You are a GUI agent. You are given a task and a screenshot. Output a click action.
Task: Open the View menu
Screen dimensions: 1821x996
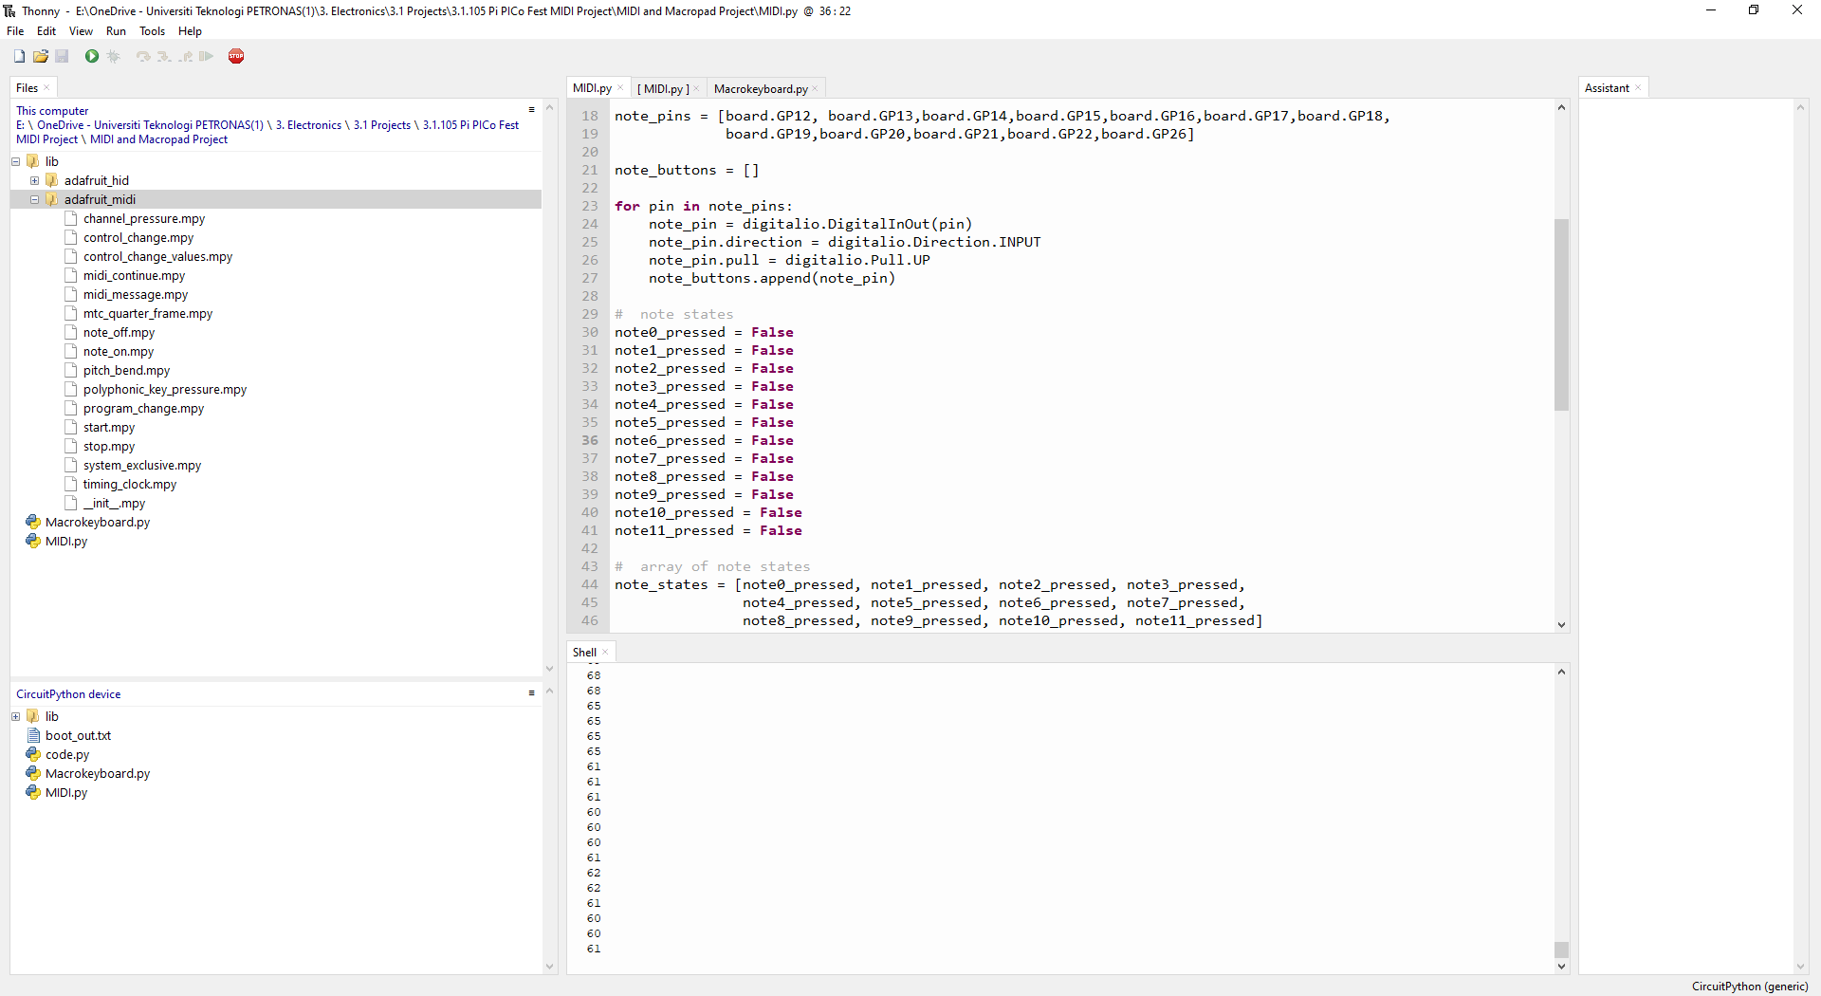pyautogui.click(x=81, y=31)
